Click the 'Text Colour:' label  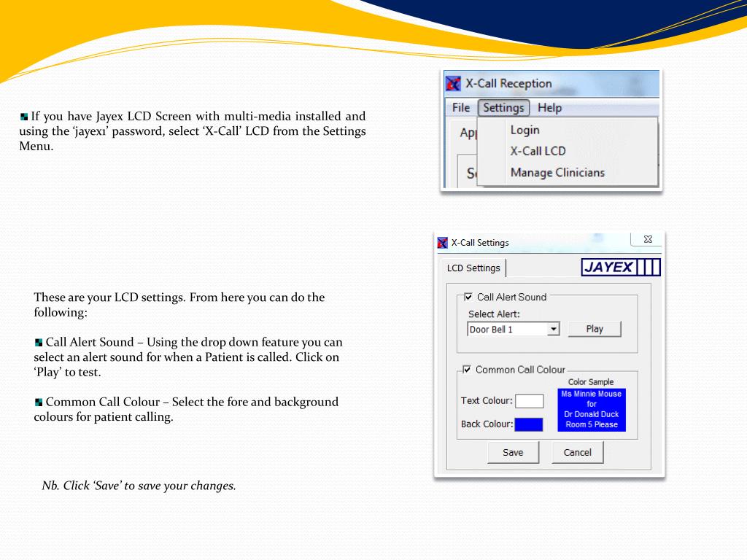(487, 401)
